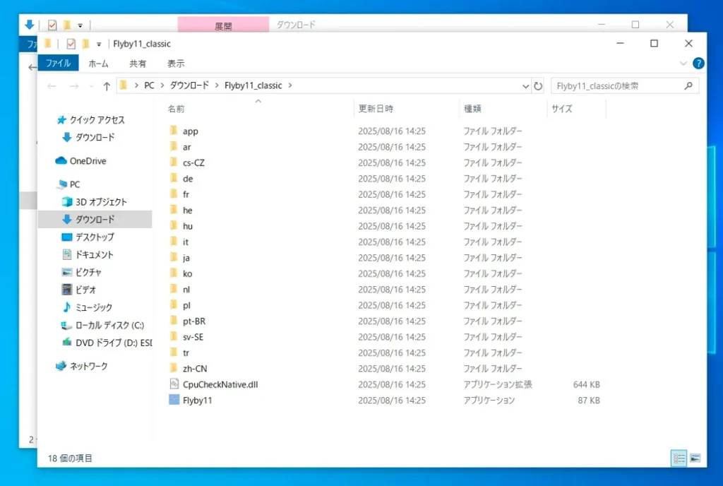Select the sv-SE folder name
Viewport: 723px width, 486px height.
click(x=193, y=337)
